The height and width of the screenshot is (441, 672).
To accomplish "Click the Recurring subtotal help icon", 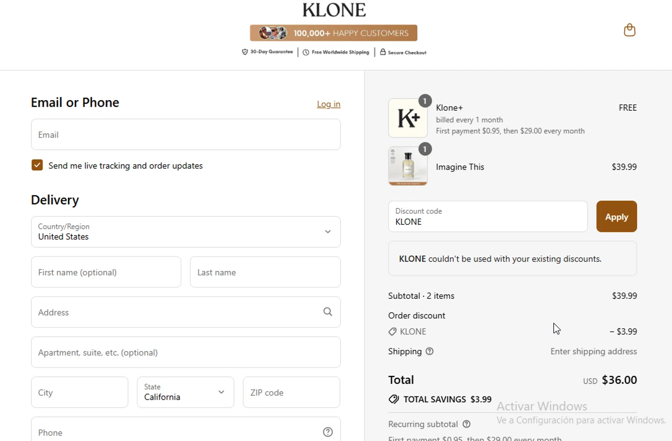I will click(466, 424).
